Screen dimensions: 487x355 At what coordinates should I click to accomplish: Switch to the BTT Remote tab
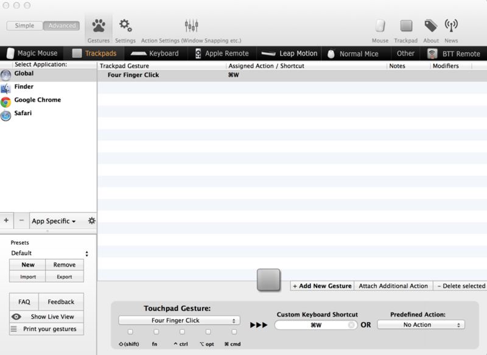click(454, 54)
